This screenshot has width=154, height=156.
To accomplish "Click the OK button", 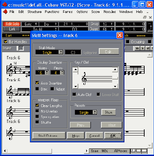I will (113, 136).
